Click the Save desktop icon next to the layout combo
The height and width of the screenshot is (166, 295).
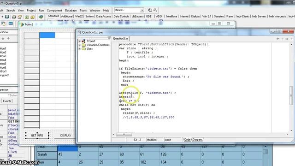coord(150,10)
